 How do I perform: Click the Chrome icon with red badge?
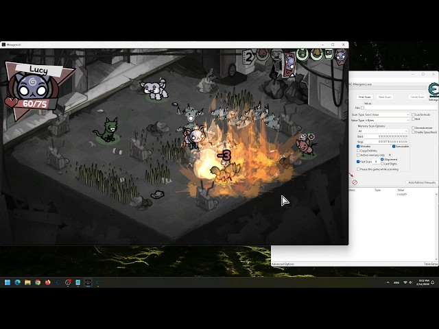click(68, 282)
